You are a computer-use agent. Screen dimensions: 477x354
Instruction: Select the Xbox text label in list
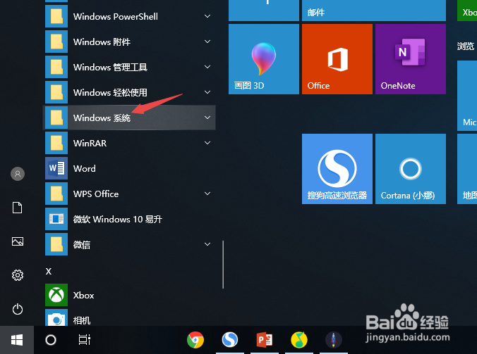(84, 295)
